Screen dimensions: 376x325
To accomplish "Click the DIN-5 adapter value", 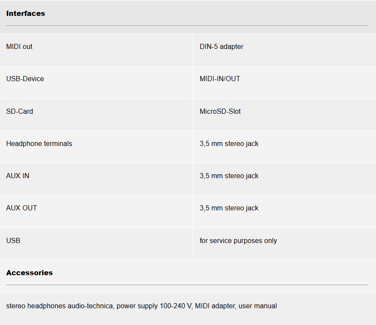I will 221,46.
